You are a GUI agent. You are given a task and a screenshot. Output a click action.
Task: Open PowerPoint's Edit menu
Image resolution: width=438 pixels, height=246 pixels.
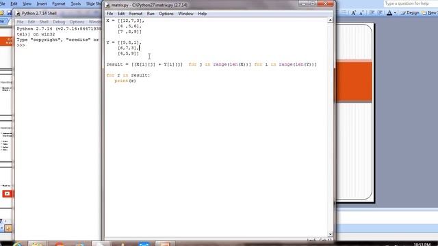[x=14, y=4]
